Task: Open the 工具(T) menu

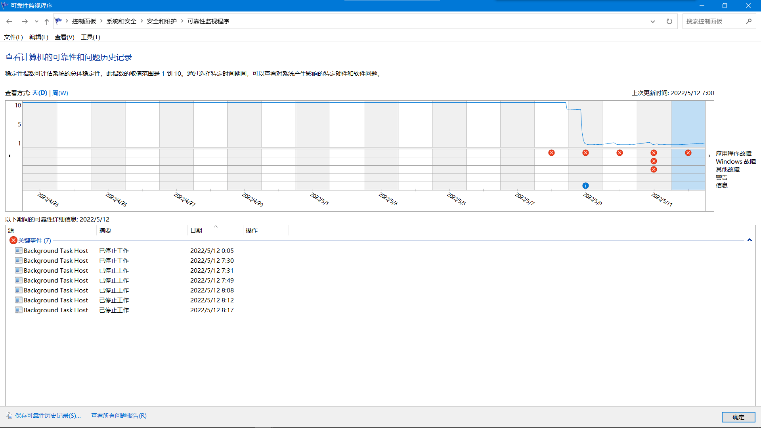Action: (x=90, y=37)
